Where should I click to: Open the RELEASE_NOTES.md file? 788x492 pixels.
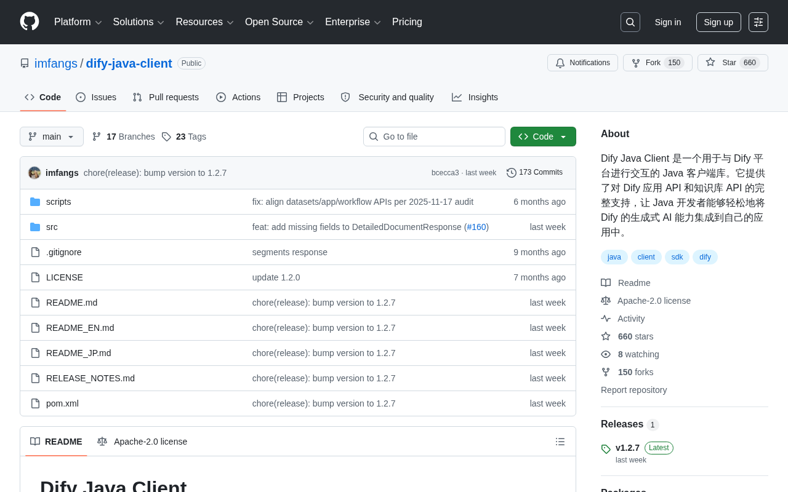90,378
